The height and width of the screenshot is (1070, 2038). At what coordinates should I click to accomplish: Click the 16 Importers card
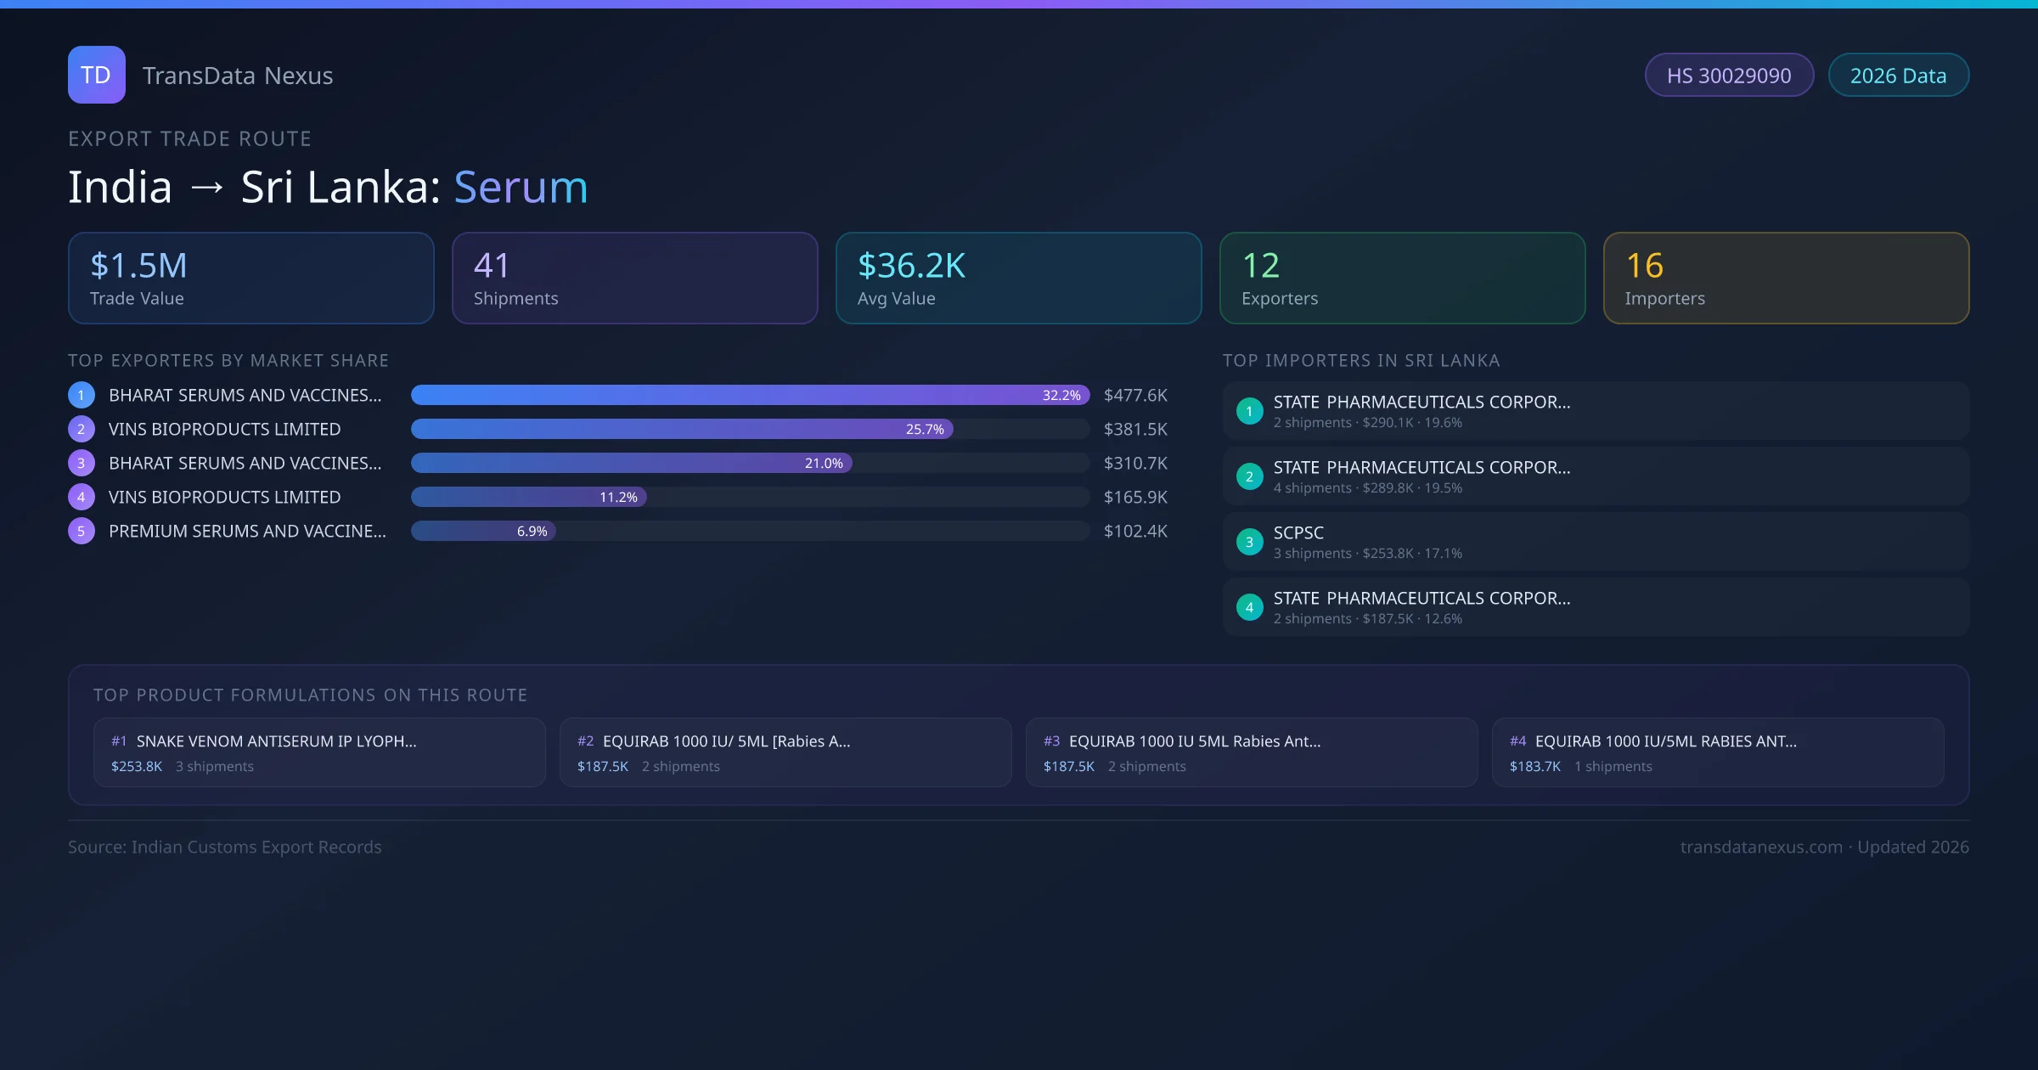tap(1786, 278)
